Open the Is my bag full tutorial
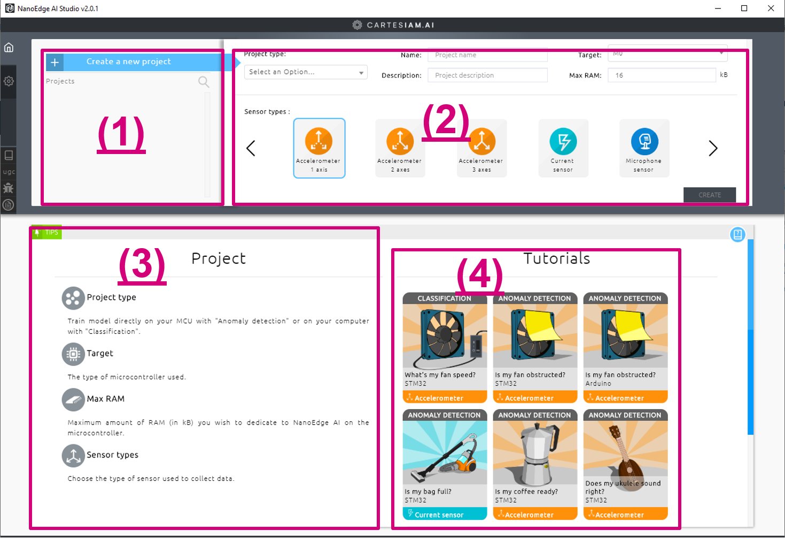The width and height of the screenshot is (785, 538). (x=445, y=464)
